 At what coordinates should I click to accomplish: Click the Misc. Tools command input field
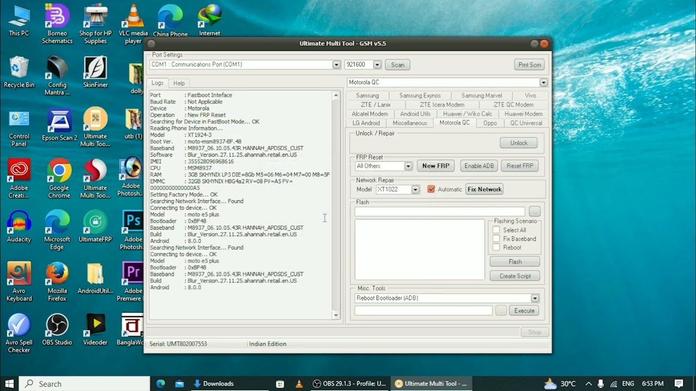(424, 311)
